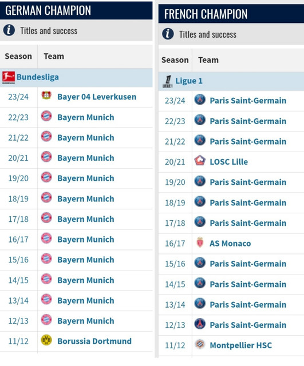
Task: Click the AS Monaco club crest
Action: click(200, 242)
